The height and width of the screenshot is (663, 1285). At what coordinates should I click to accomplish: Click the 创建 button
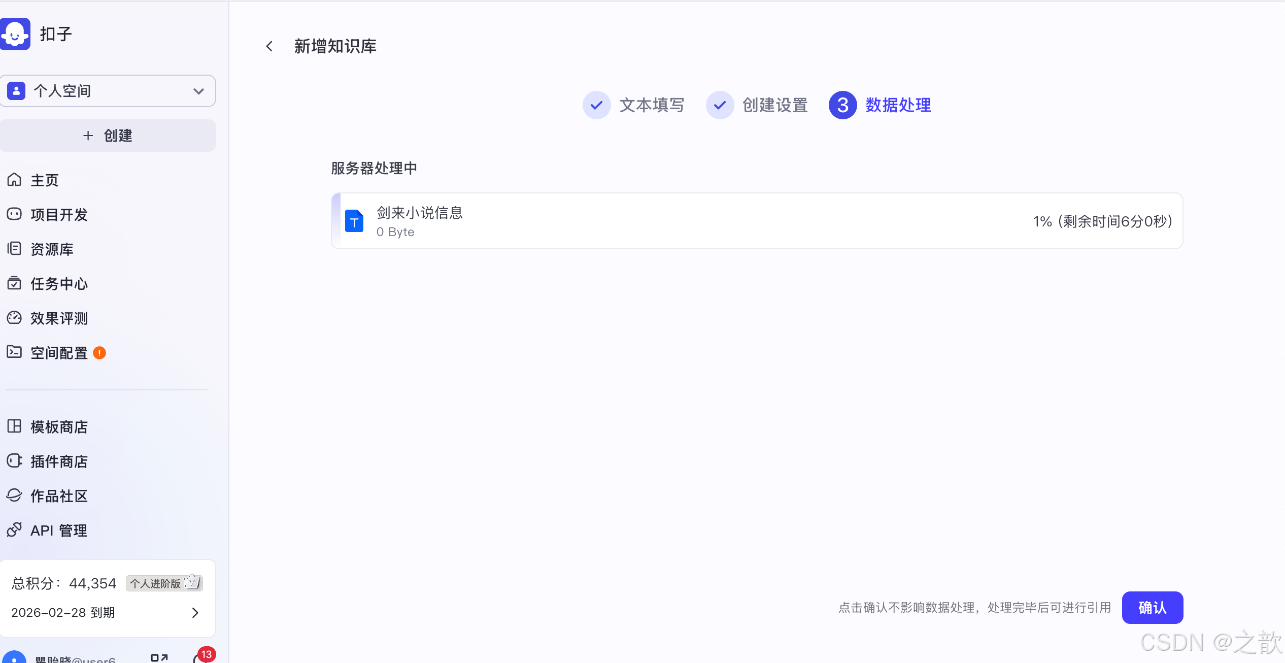point(108,135)
